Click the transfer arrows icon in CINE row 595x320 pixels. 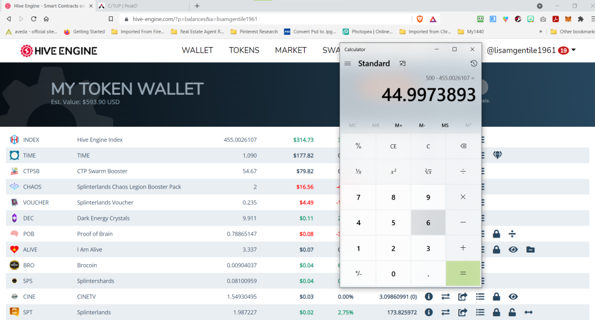(446, 297)
